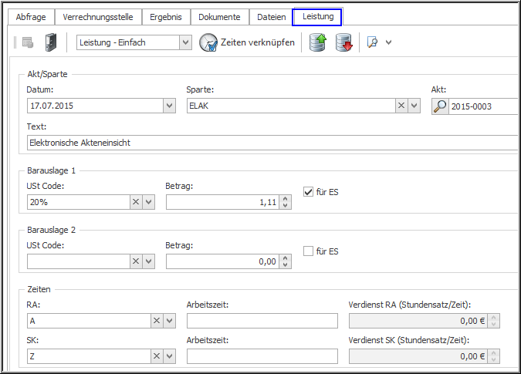The height and width of the screenshot is (374, 521).
Task: Expand the Sparte dropdown arrow
Action: 414,106
